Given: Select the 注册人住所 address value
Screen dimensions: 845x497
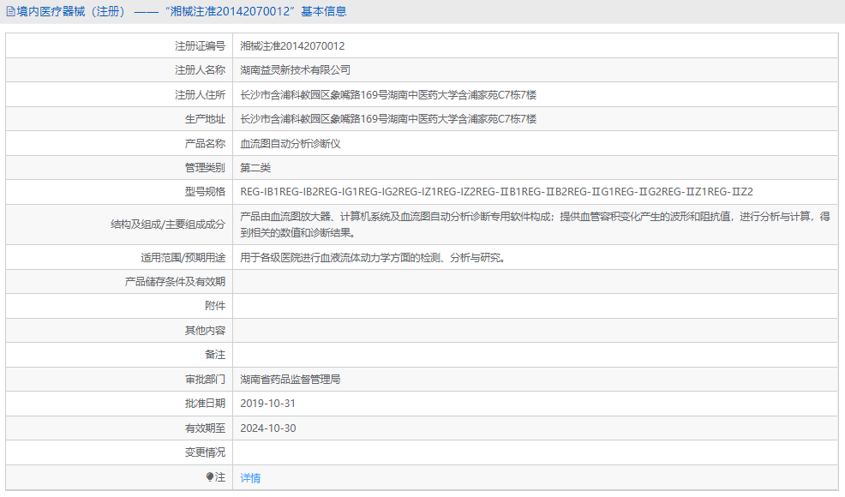Looking at the screenshot, I should click(x=388, y=95).
